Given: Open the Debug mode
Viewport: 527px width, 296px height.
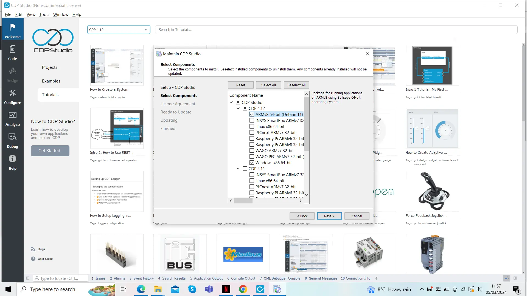Looking at the screenshot, I should tap(12, 141).
